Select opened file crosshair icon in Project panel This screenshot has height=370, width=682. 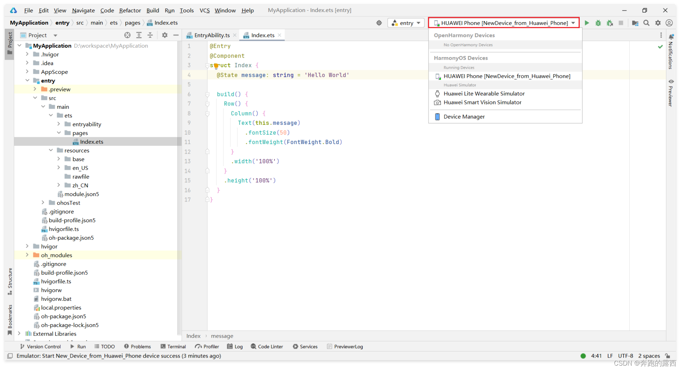[x=127, y=35]
